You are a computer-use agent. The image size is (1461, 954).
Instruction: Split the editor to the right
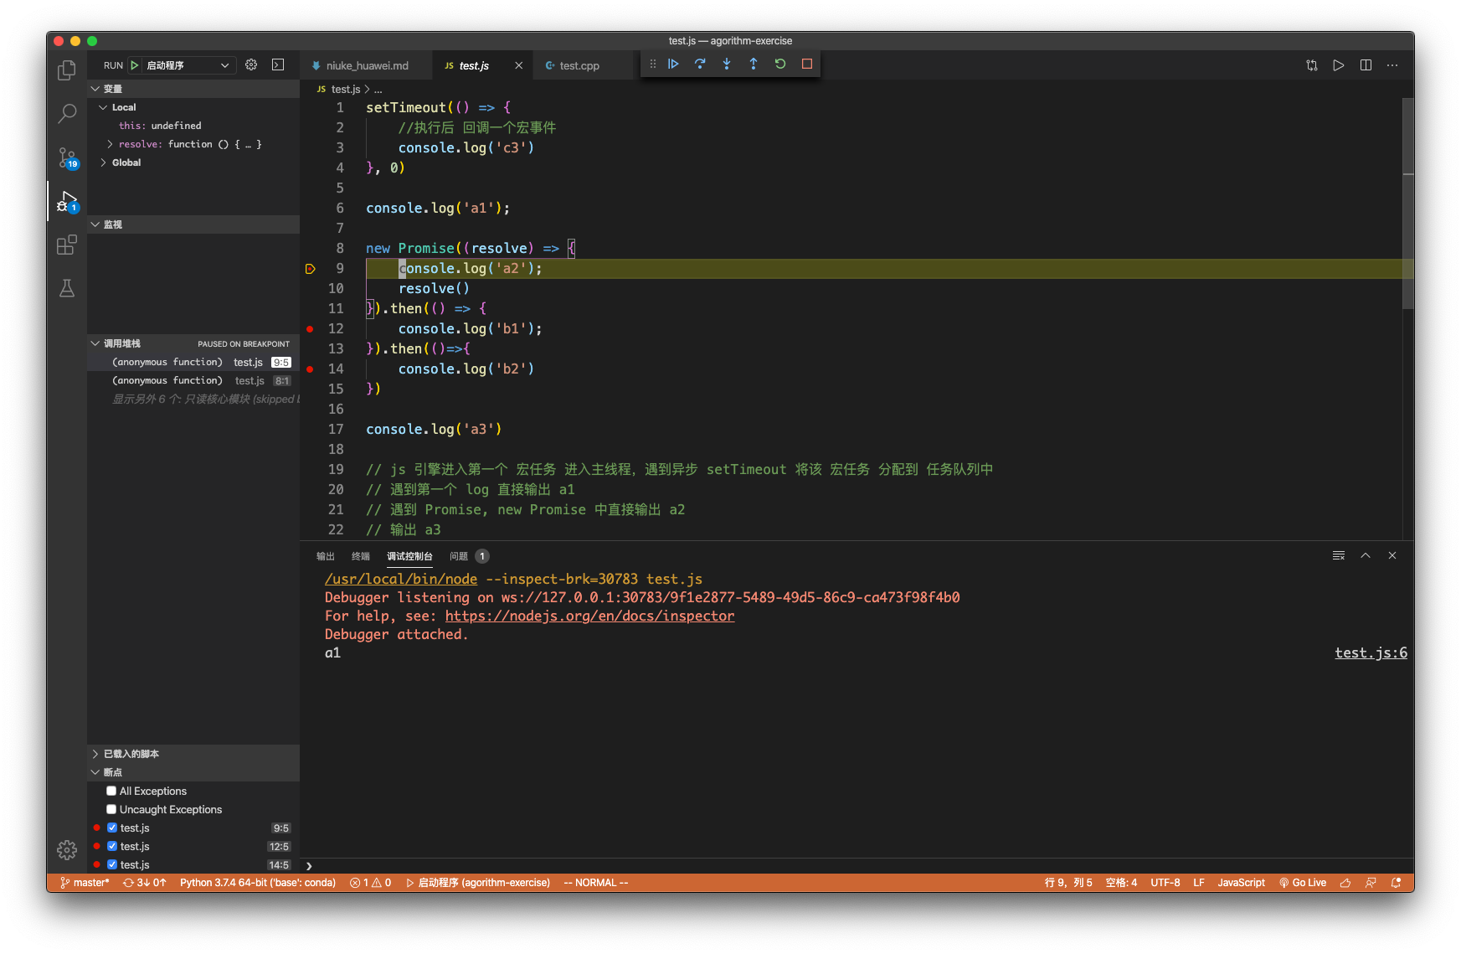(x=1366, y=65)
